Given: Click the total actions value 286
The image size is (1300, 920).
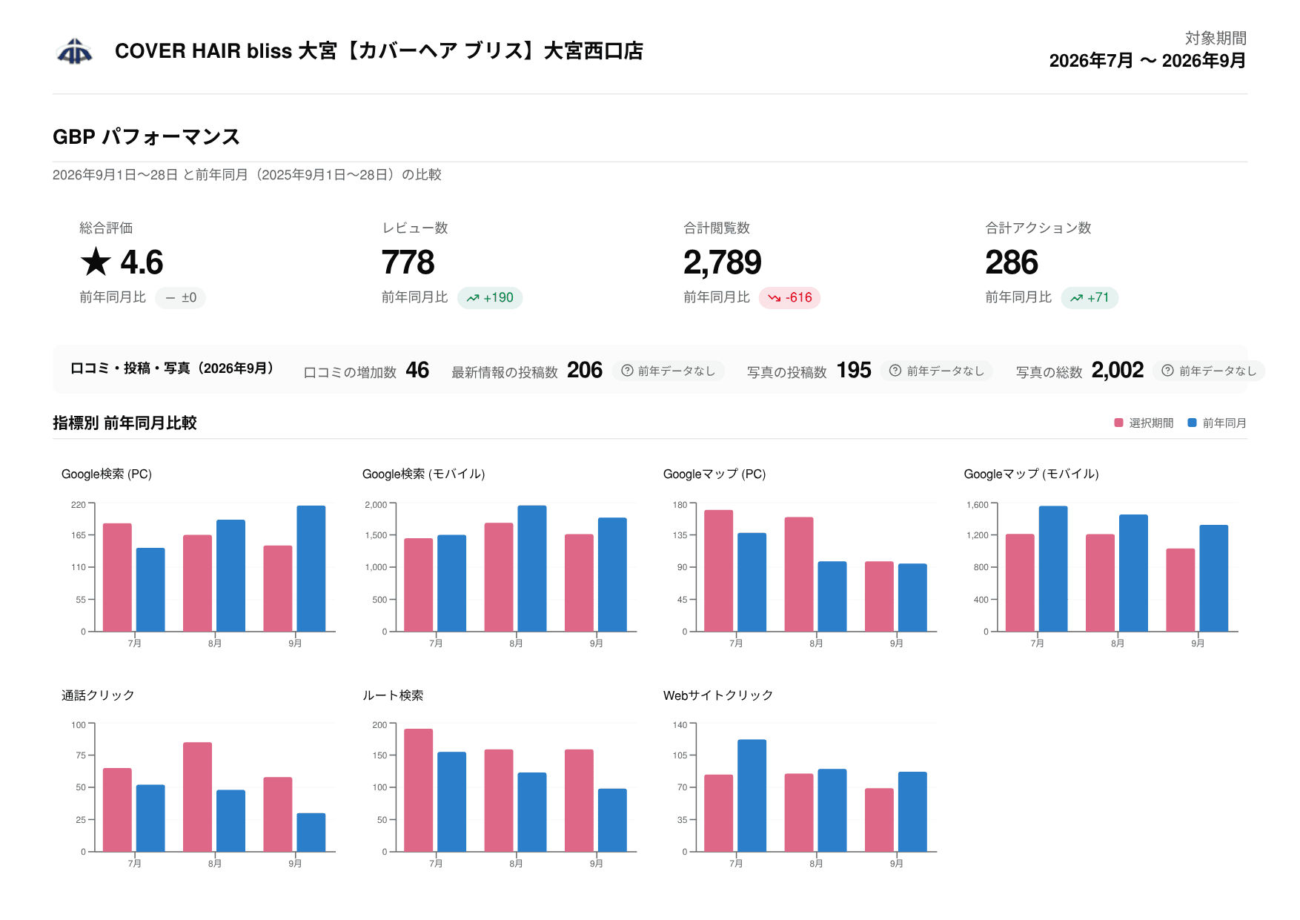Looking at the screenshot, I should click(x=1012, y=262).
